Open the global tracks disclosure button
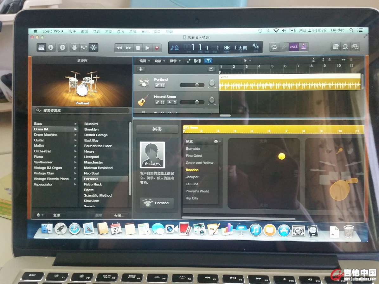379x284 pixels. pyautogui.click(x=211, y=69)
